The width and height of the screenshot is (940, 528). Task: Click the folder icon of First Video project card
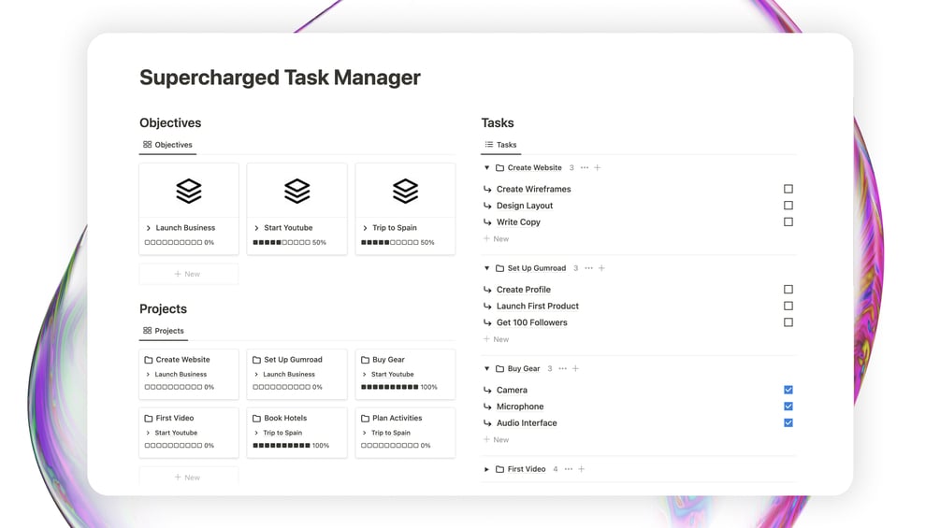pos(148,419)
